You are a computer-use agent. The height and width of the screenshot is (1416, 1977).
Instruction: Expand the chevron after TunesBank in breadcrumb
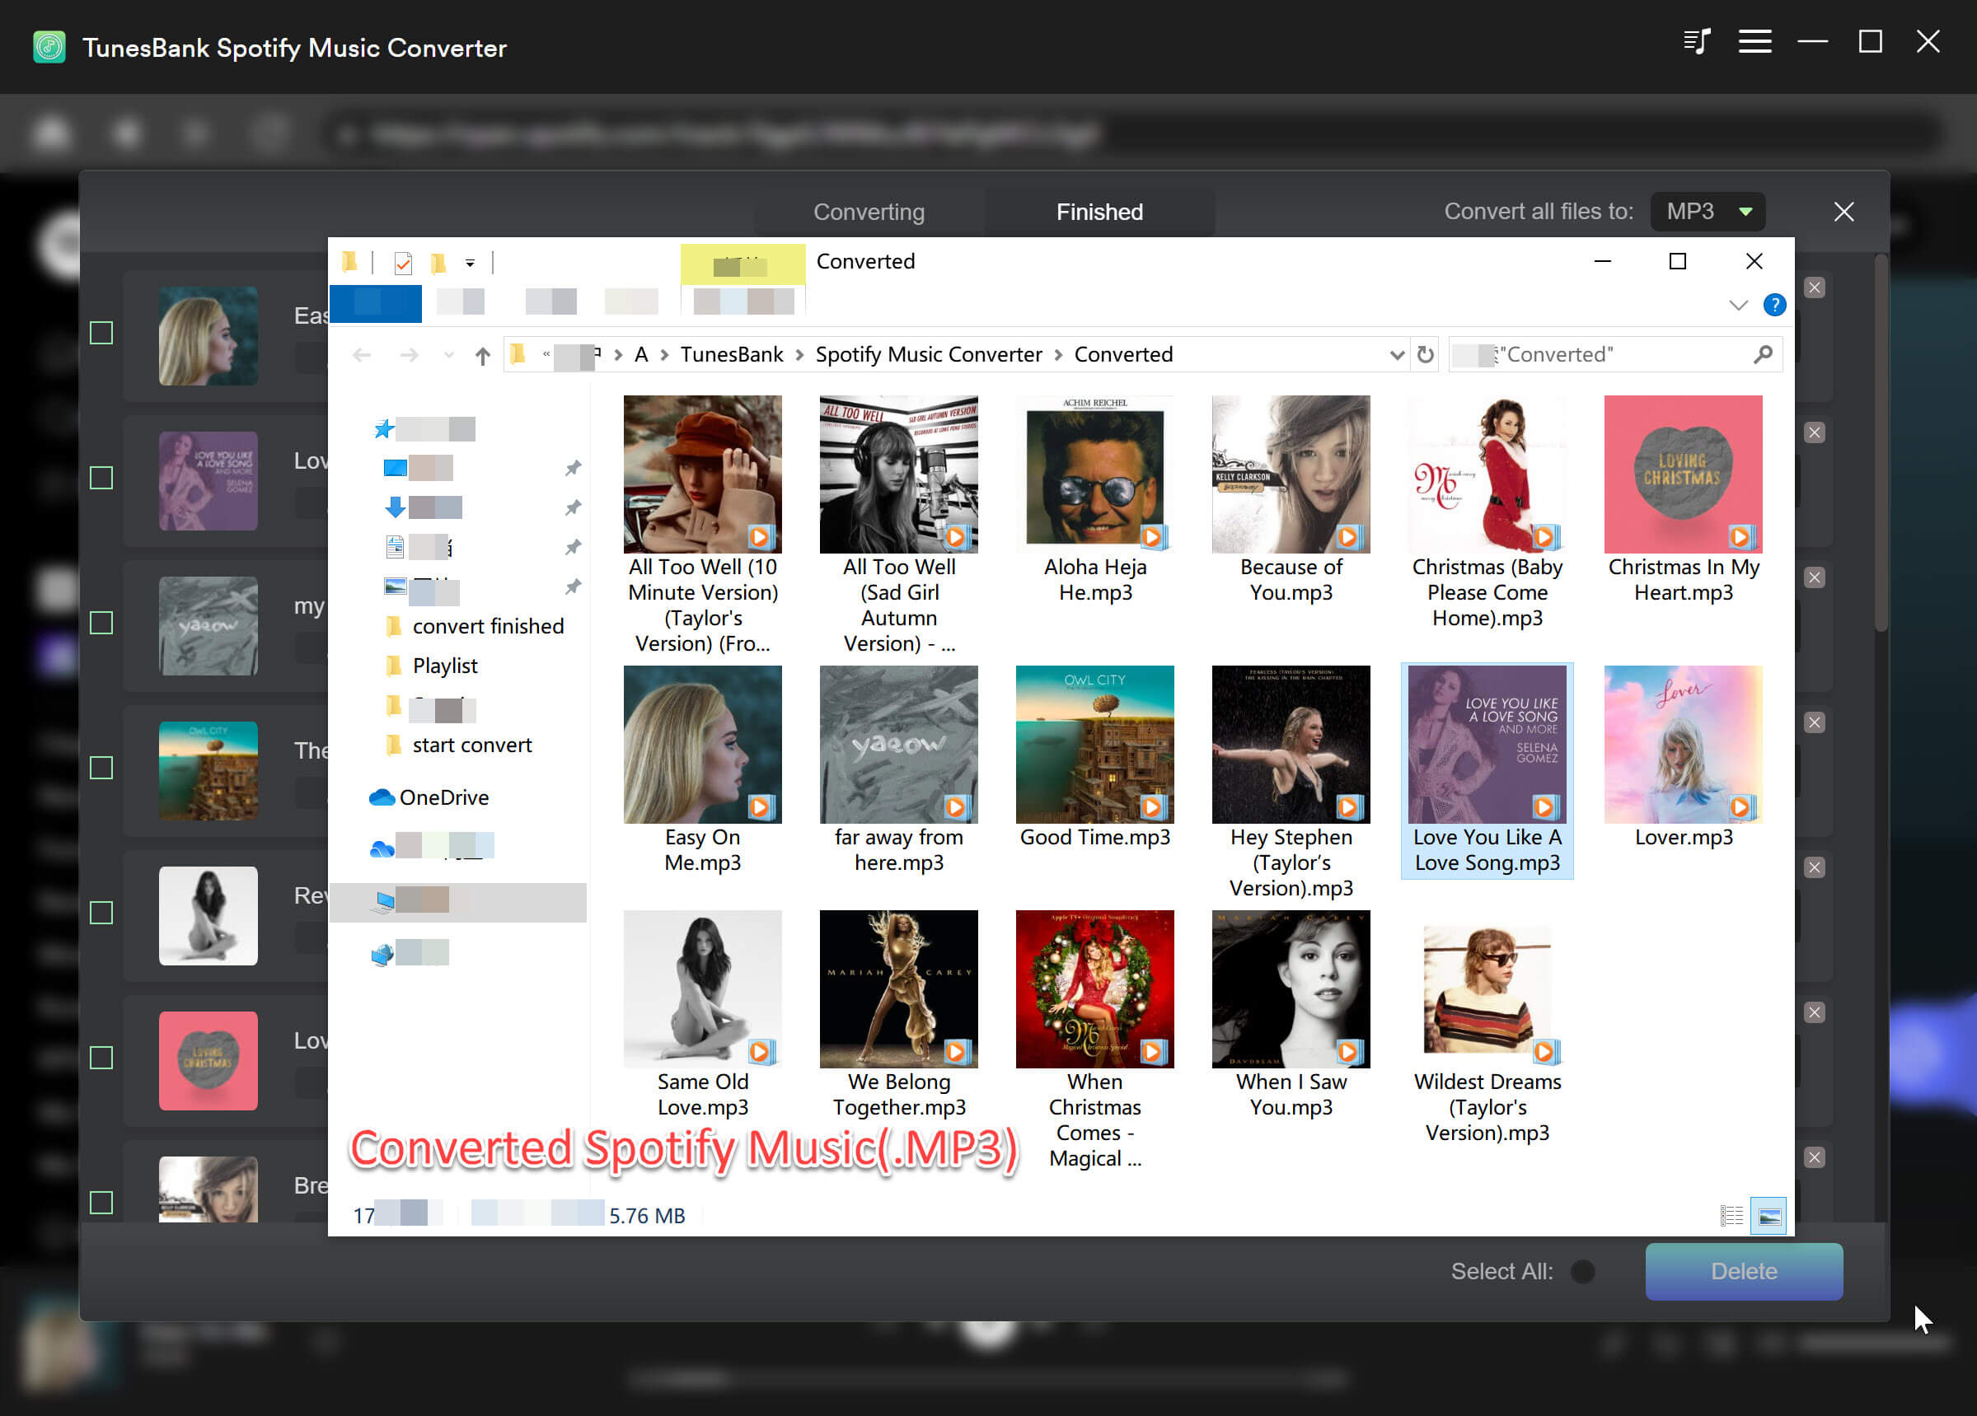799,356
